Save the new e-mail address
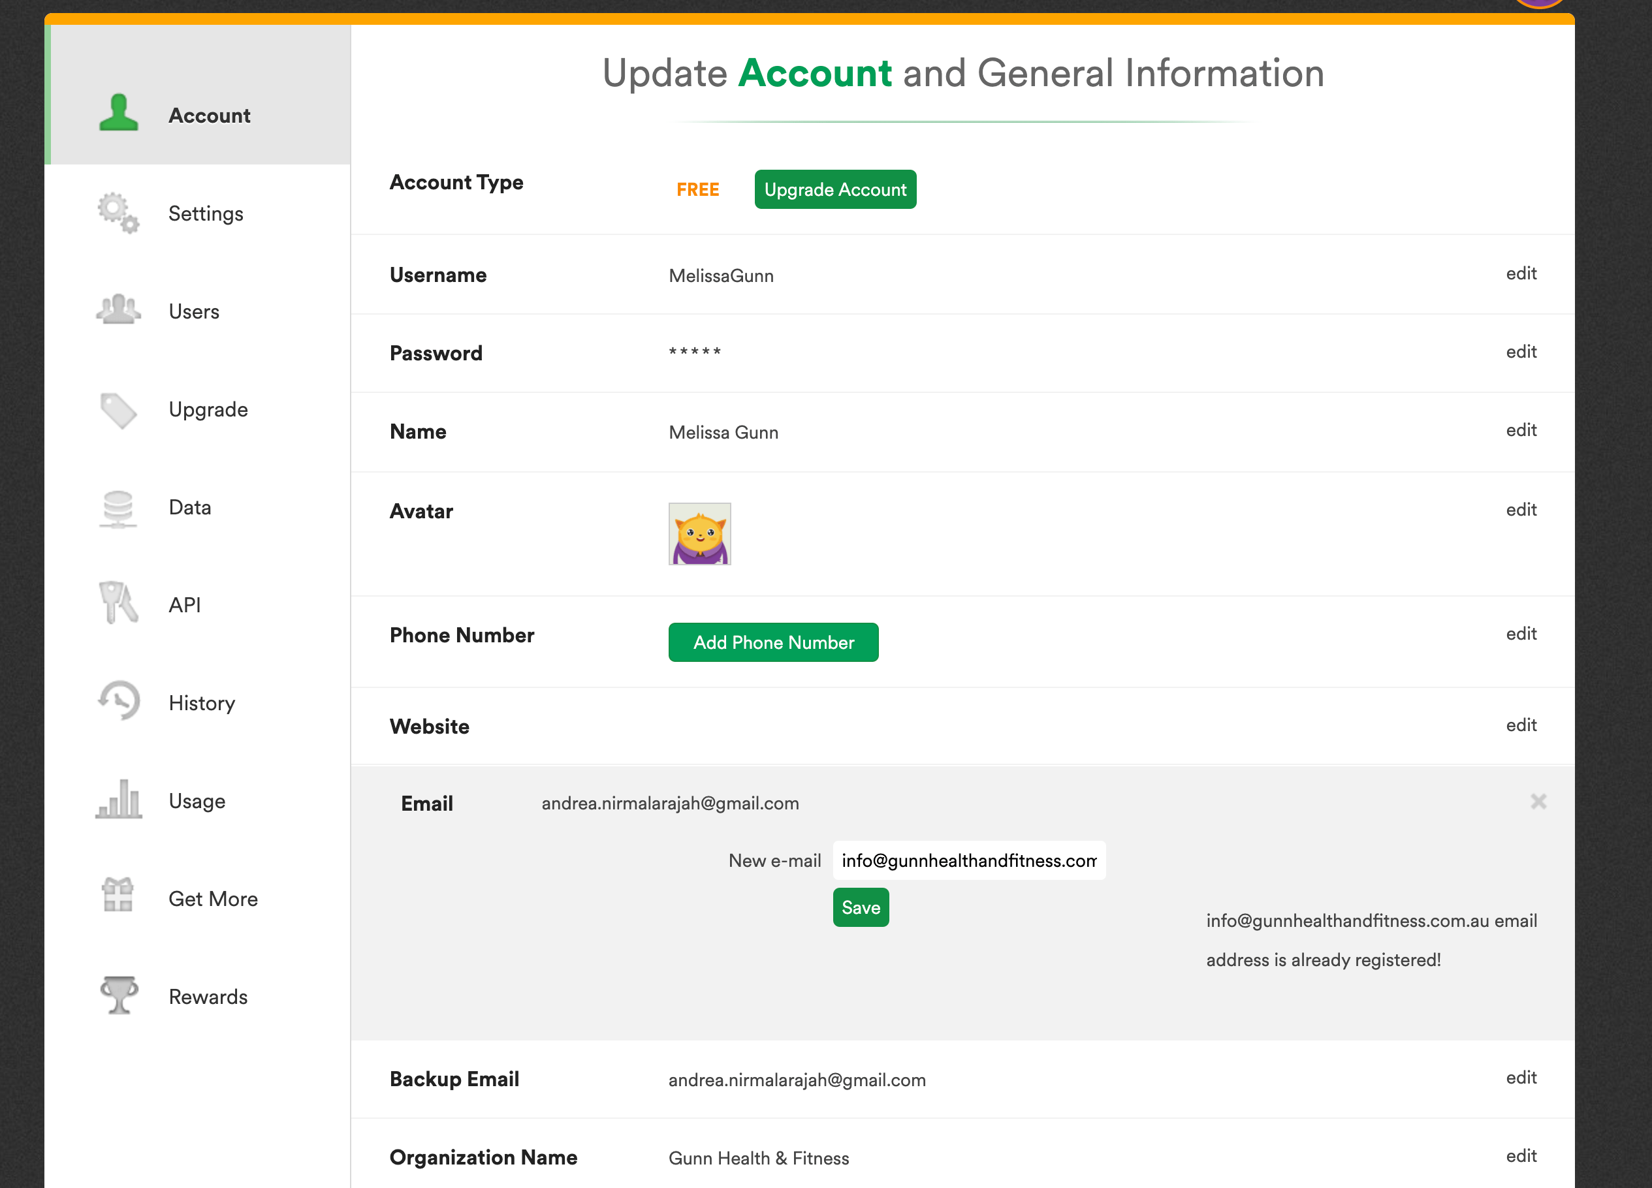The image size is (1652, 1188). [x=860, y=907]
